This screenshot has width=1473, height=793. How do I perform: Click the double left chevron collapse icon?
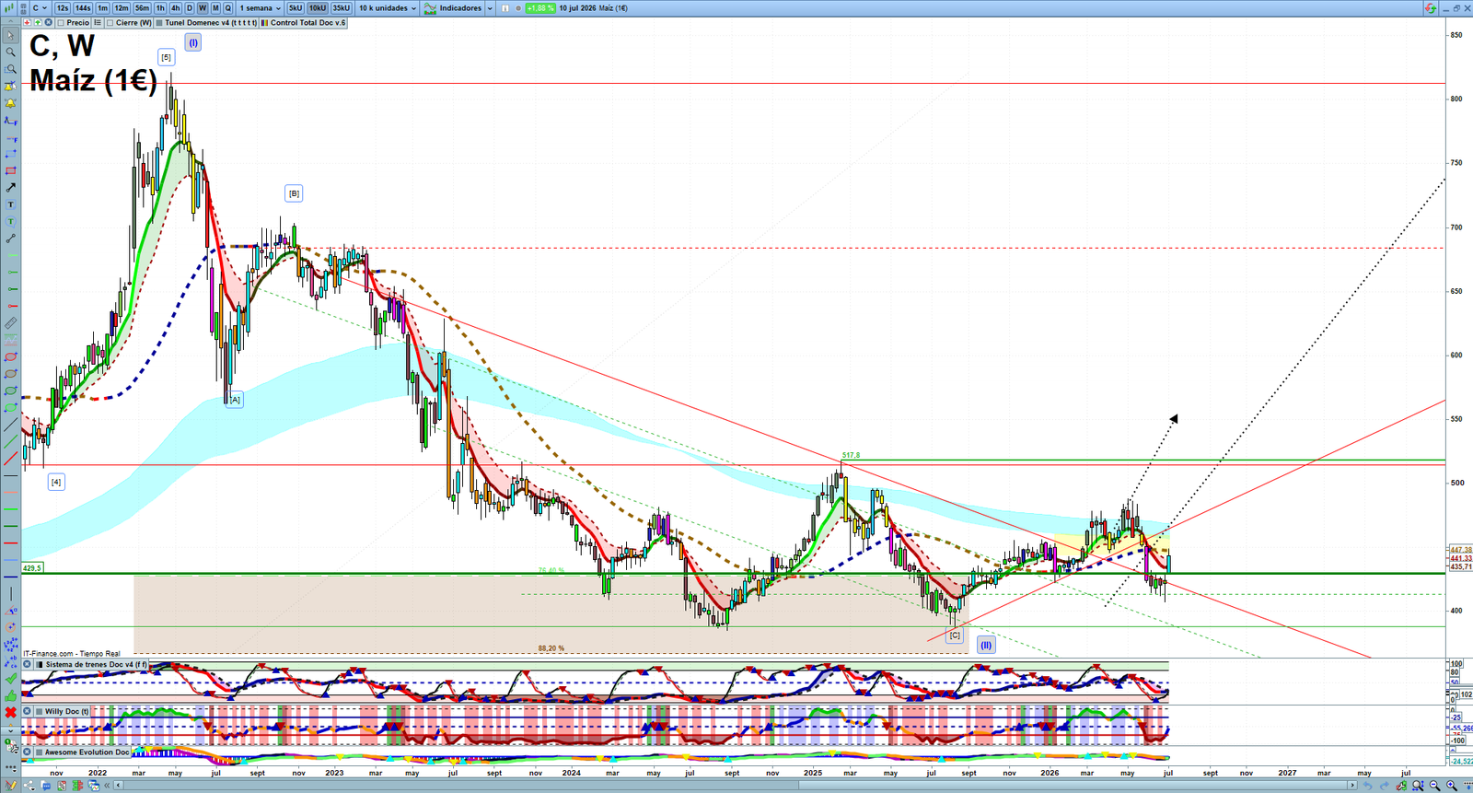pos(107,786)
